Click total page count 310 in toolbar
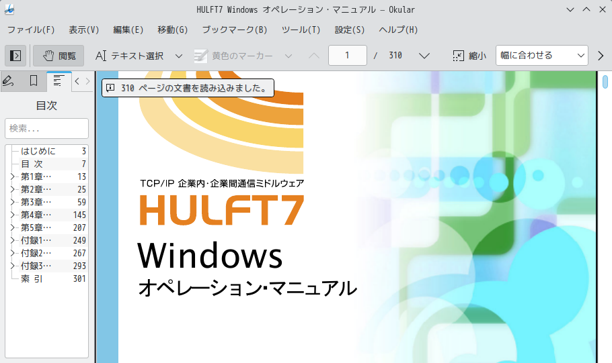The image size is (612, 363). [x=395, y=55]
